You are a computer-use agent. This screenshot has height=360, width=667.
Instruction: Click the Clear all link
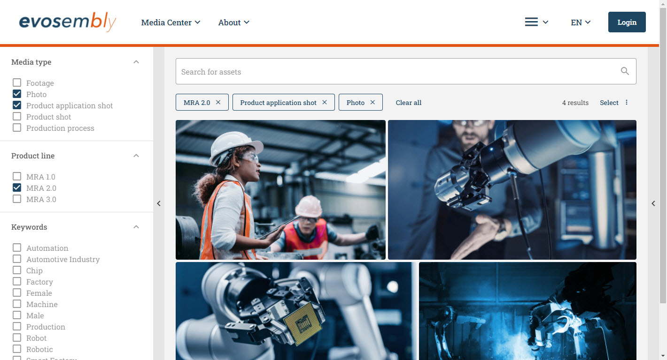408,103
